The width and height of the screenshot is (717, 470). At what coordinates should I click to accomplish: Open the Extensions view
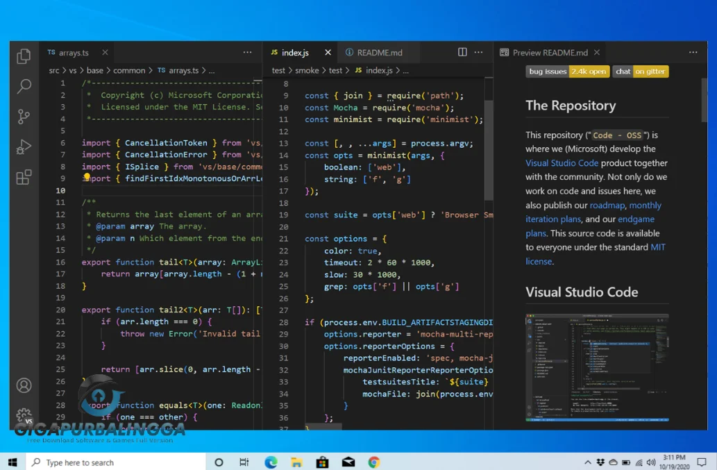click(x=24, y=177)
